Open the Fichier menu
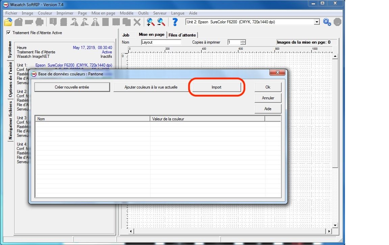The image size is (389, 245). (11, 13)
